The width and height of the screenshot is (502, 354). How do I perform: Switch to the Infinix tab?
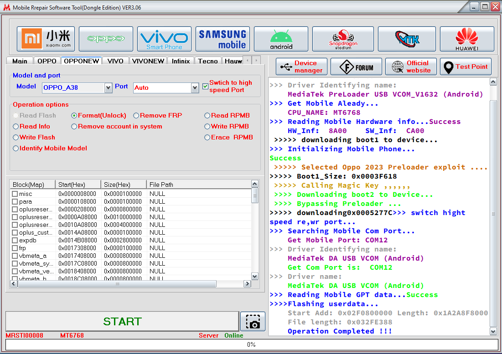pyautogui.click(x=181, y=61)
